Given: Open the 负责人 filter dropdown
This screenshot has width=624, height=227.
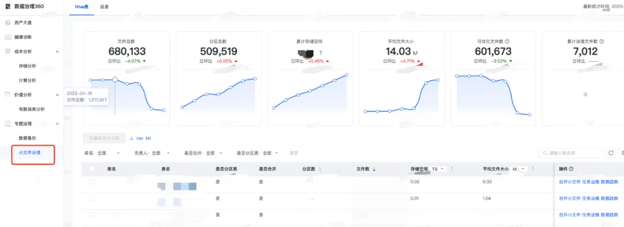Looking at the screenshot, I should coord(152,153).
